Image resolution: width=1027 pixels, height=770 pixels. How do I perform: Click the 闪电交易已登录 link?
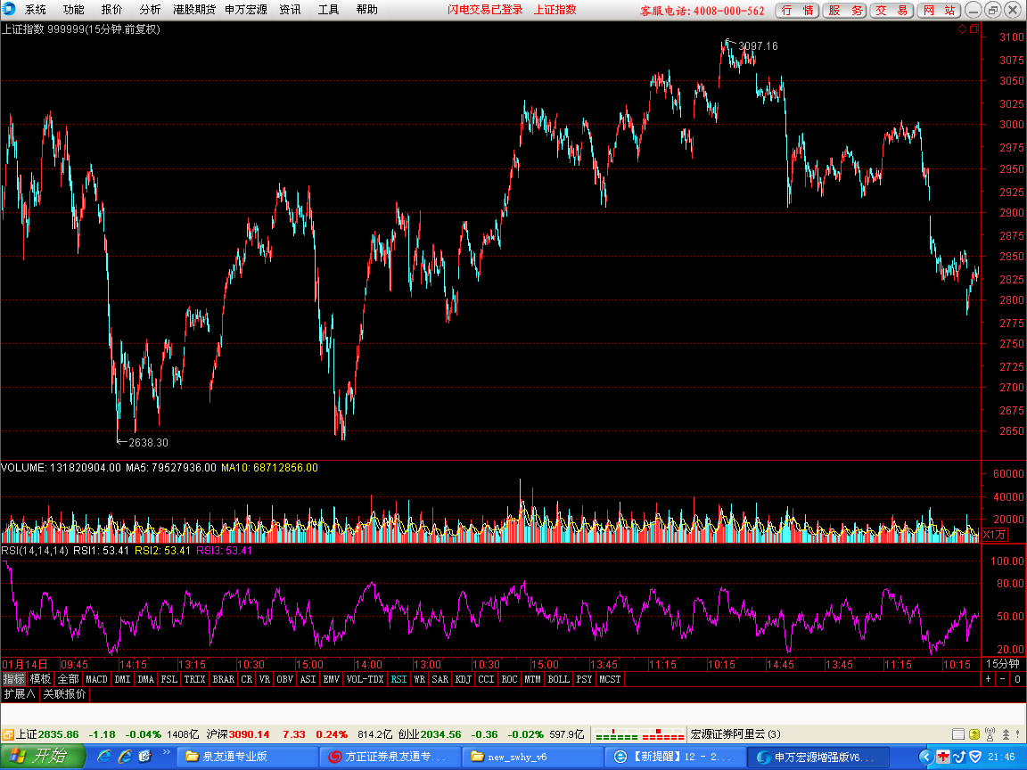click(x=485, y=10)
